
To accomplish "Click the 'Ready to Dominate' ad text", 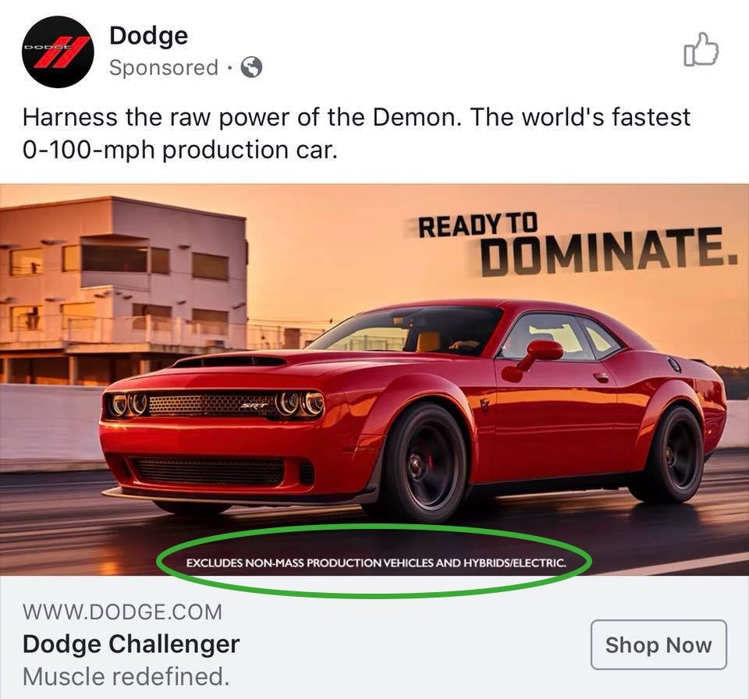I will click(x=578, y=246).
